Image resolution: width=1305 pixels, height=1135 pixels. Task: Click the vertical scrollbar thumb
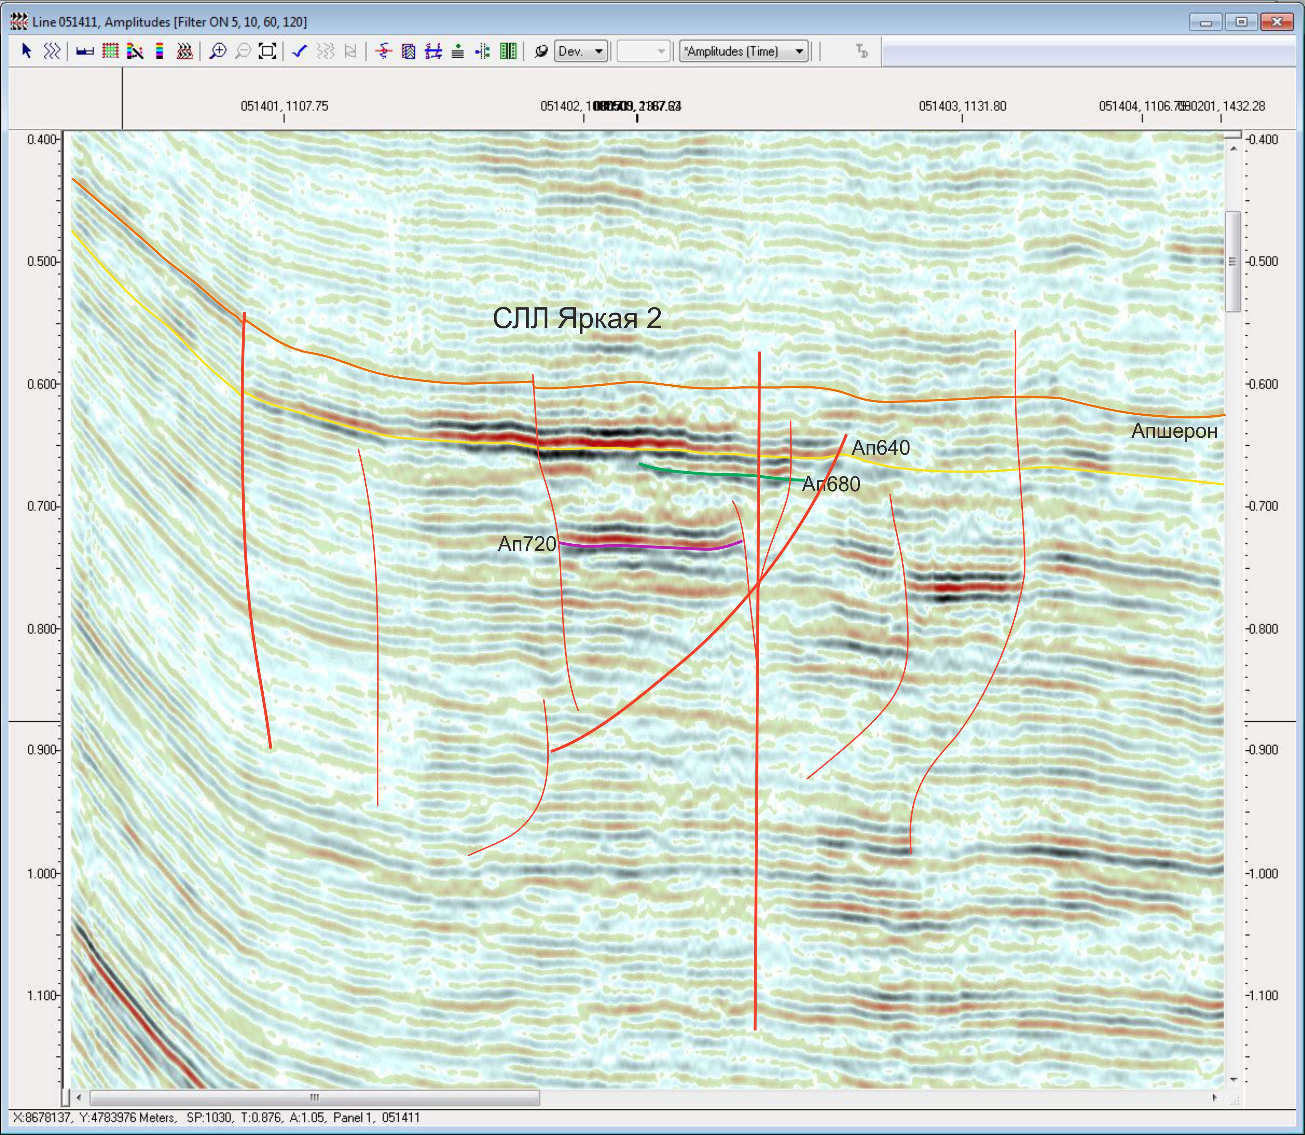(x=1233, y=261)
